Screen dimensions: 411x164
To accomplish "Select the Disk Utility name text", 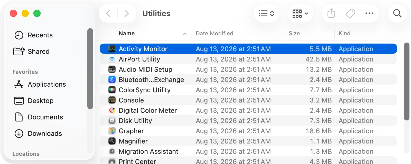I will pos(135,120).
